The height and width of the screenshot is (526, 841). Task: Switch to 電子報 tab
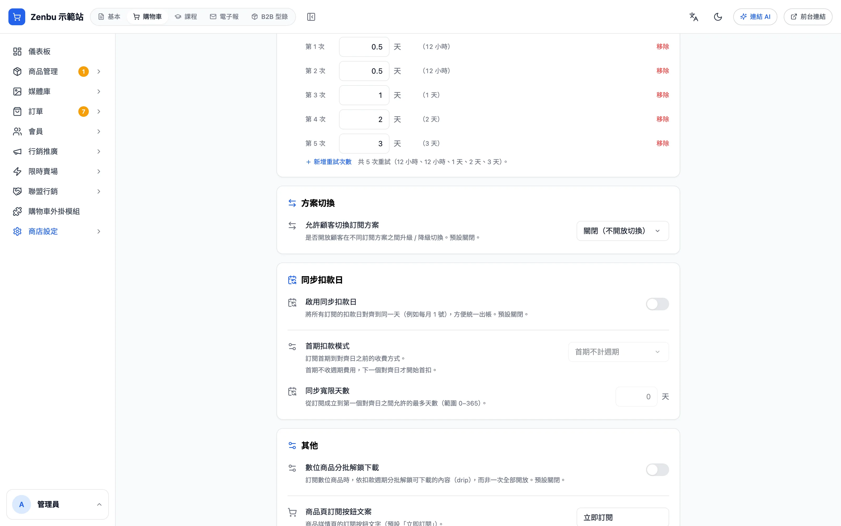224,17
